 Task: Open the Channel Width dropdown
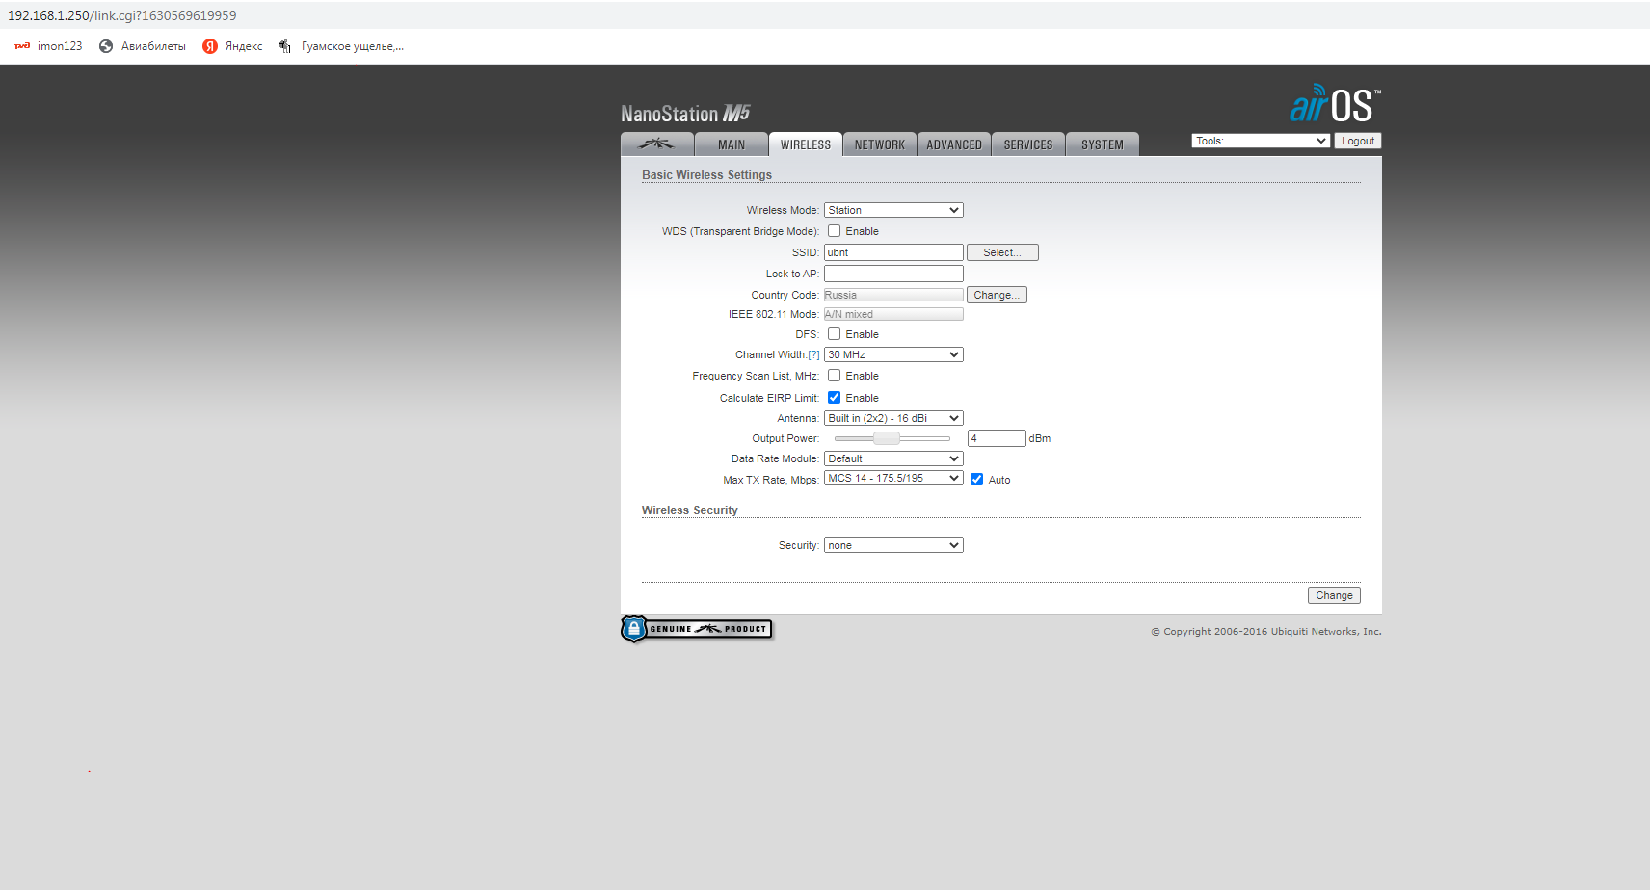(893, 354)
